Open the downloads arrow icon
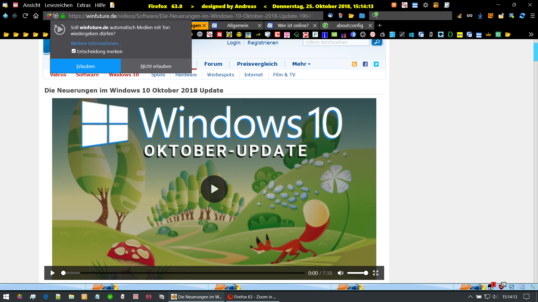The height and width of the screenshot is (302, 538). 480,16
